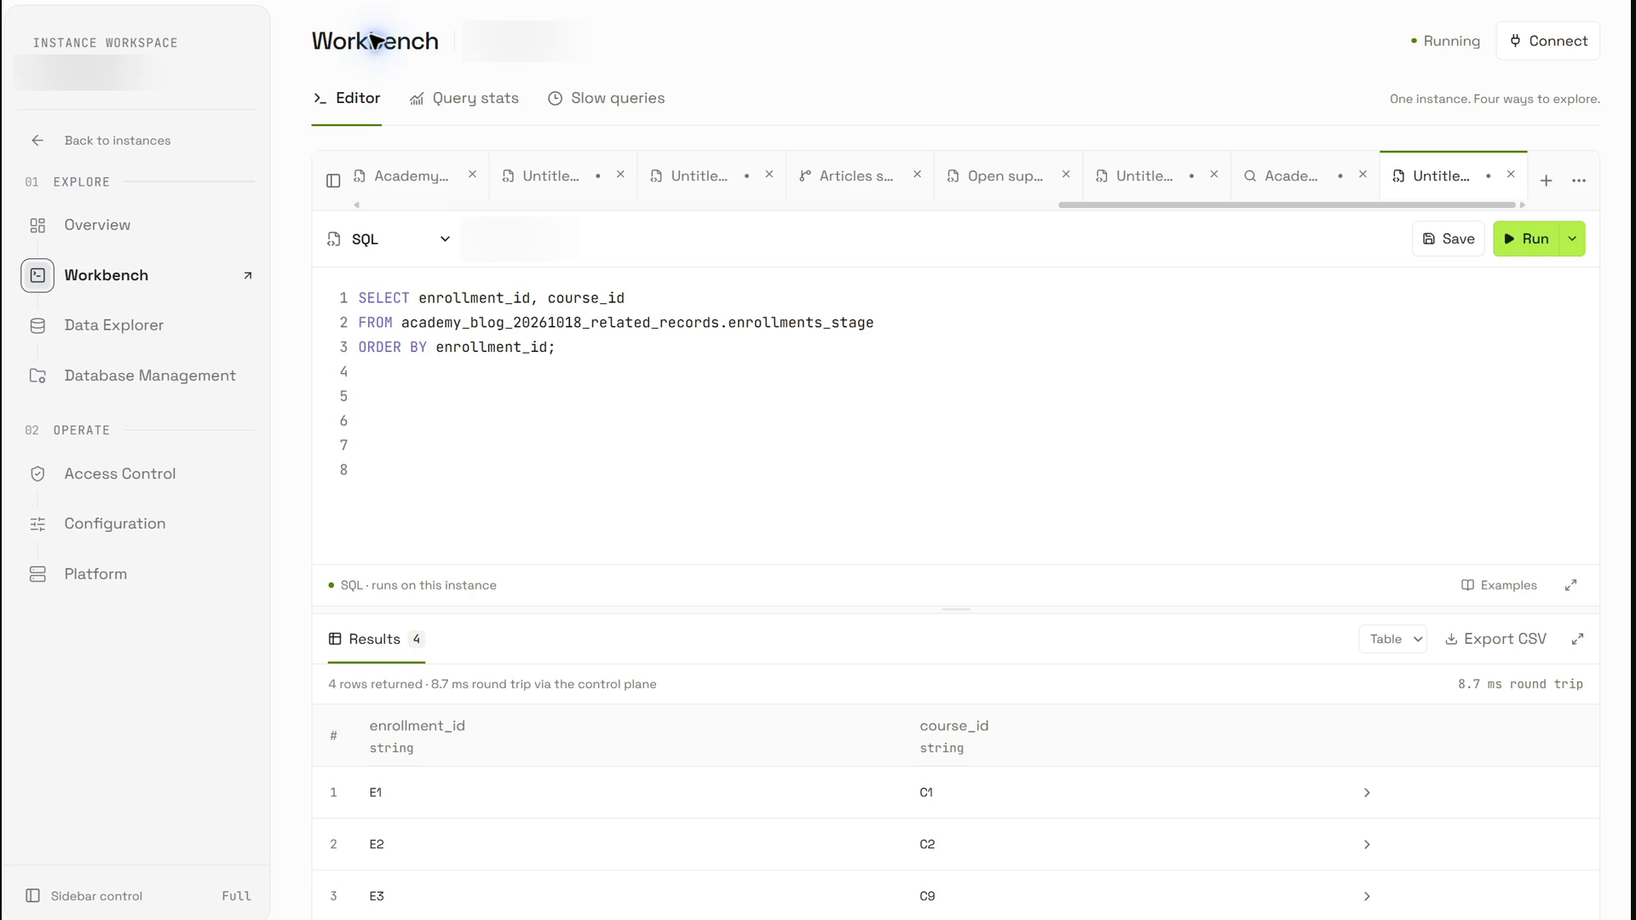Close the Articles s... tab

[917, 175]
